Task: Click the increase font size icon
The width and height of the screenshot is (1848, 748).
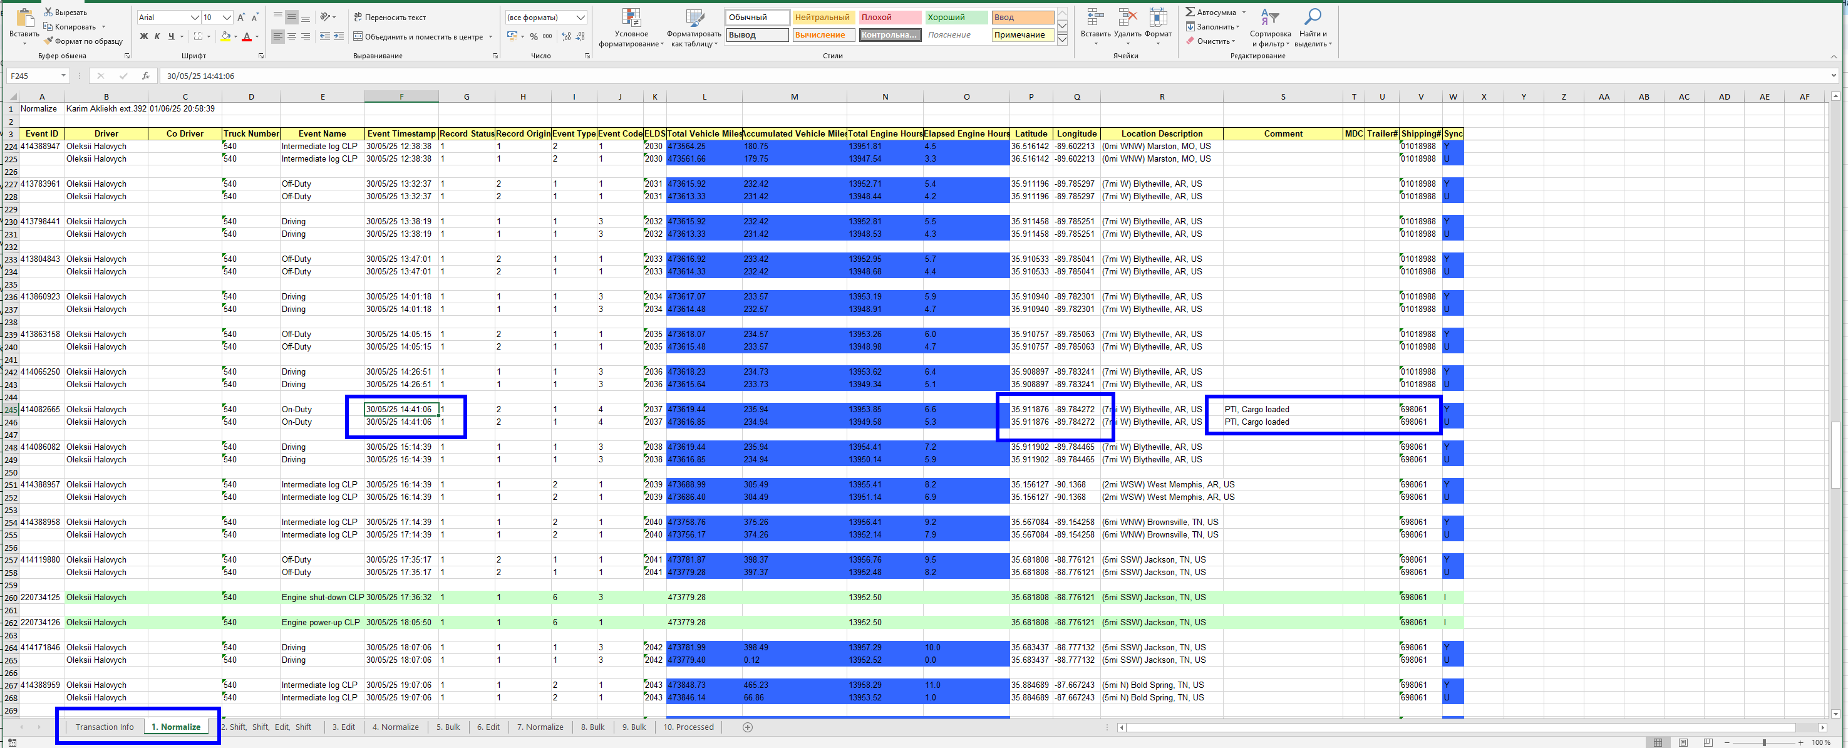Action: click(x=241, y=18)
